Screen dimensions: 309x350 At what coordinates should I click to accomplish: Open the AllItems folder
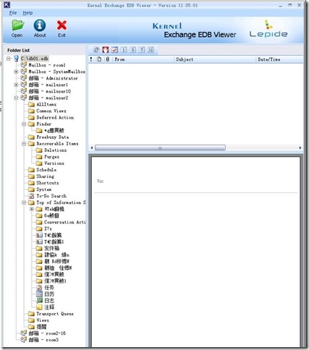[x=46, y=104]
